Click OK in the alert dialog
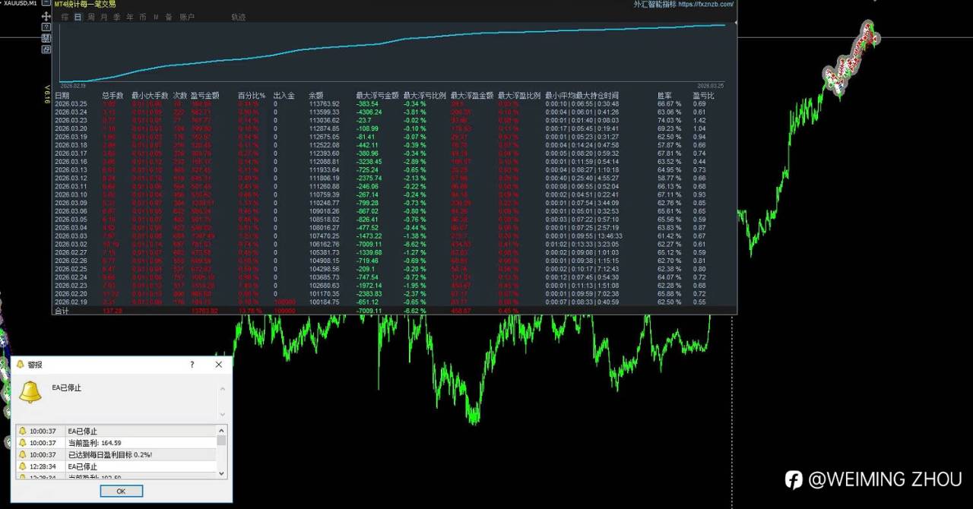Image resolution: width=973 pixels, height=509 pixels. (x=122, y=491)
